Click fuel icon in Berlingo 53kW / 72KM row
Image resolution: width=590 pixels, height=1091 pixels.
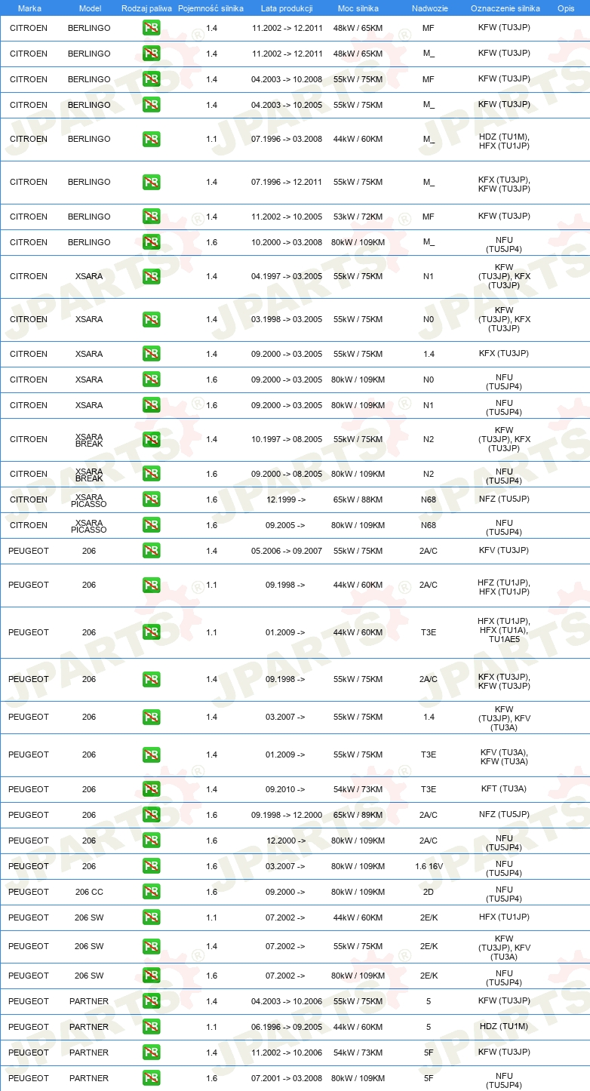(x=152, y=217)
